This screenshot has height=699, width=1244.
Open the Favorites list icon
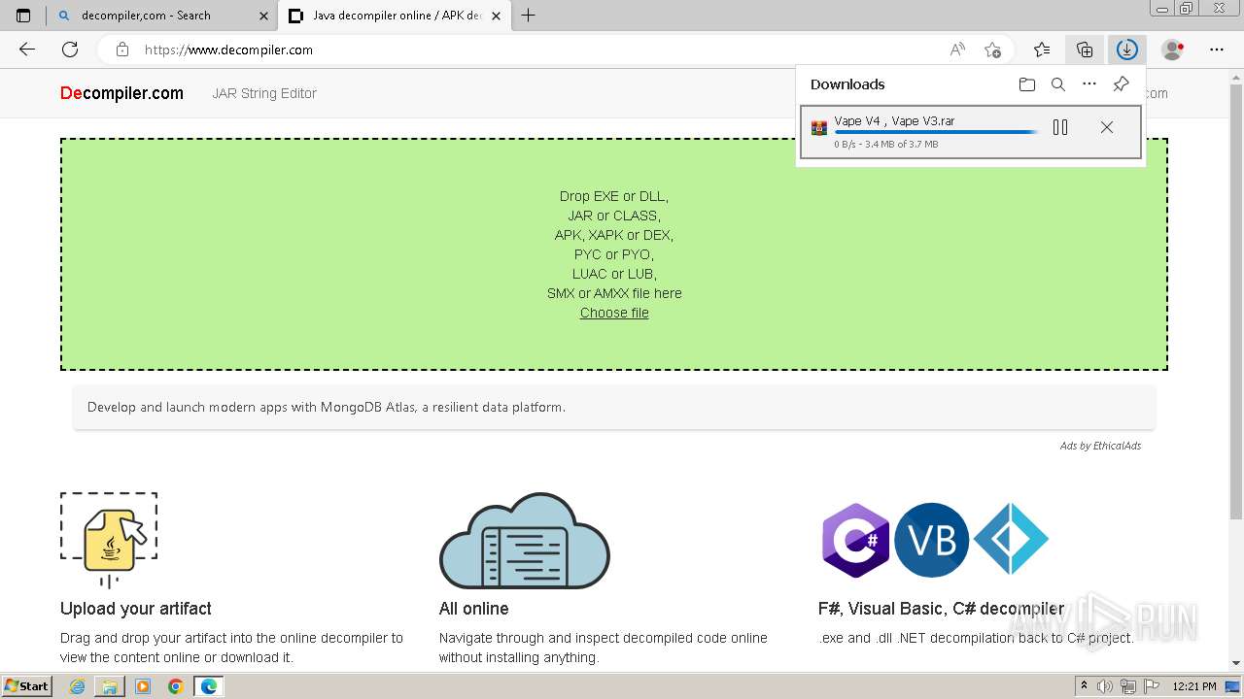1042,50
